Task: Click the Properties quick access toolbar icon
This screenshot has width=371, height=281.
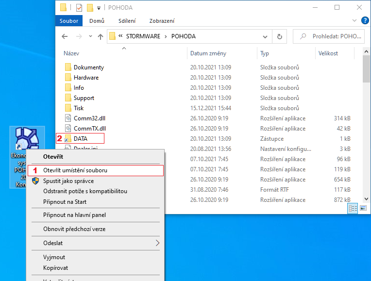Action: (x=79, y=8)
